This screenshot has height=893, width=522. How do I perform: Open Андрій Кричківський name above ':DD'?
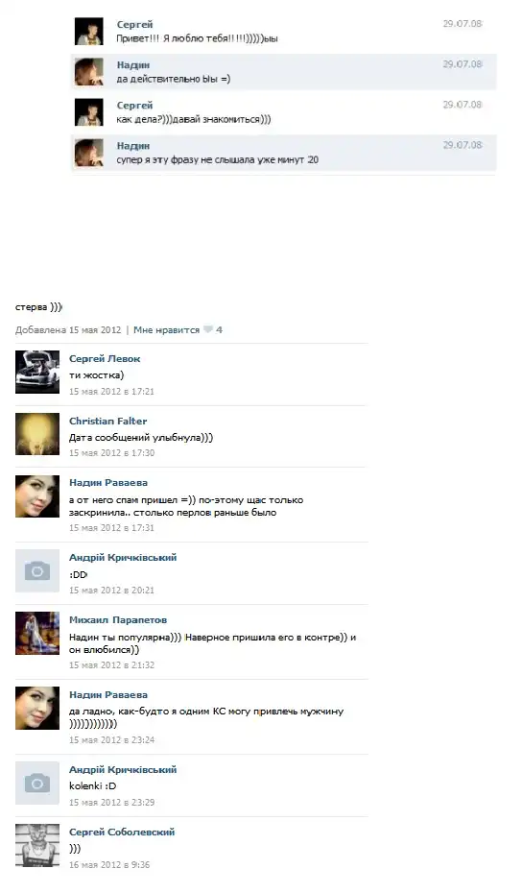123,558
